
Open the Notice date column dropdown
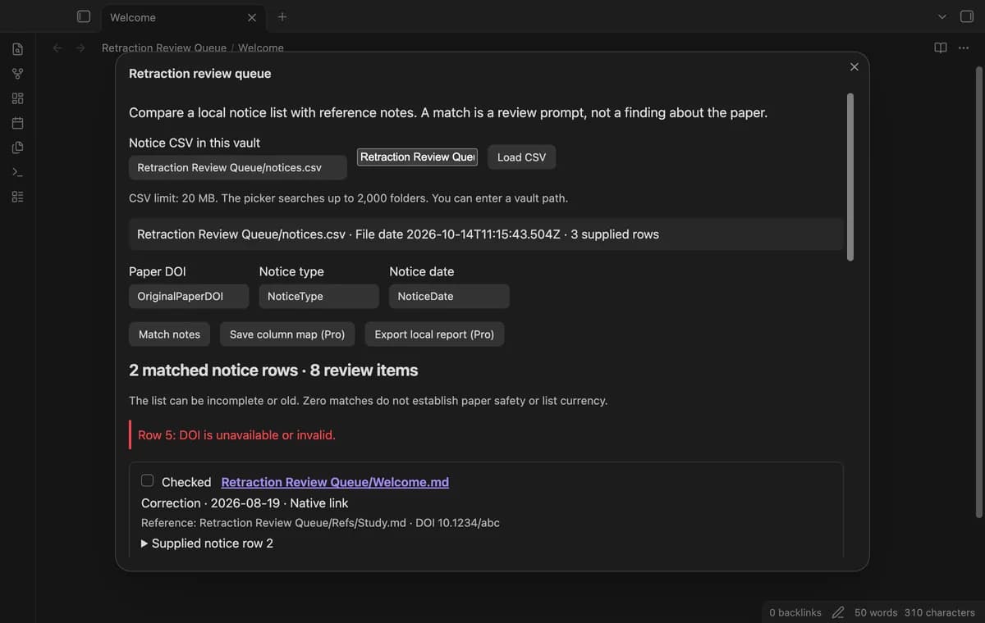(x=449, y=296)
